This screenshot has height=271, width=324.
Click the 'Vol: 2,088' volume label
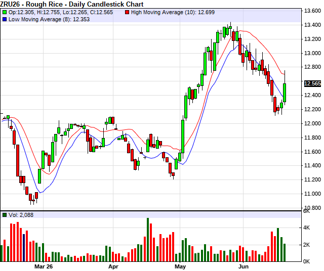point(21,215)
